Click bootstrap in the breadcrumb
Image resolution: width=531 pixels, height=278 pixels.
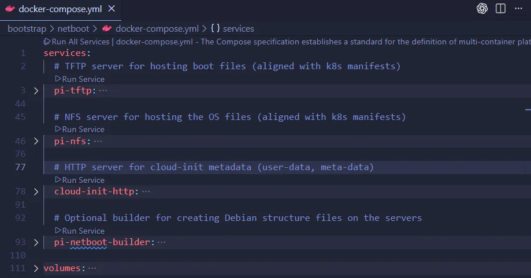(27, 29)
